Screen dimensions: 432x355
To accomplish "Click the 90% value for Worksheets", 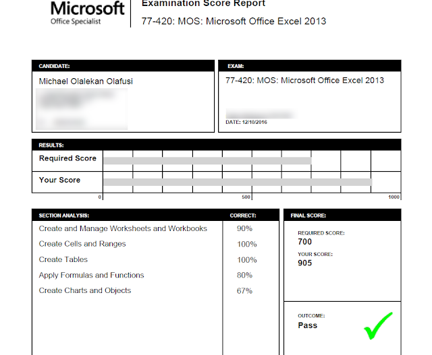I will point(244,228).
